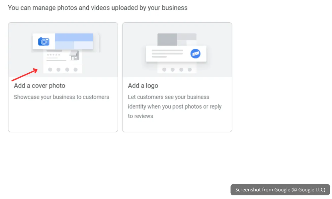This screenshot has width=332, height=199.
Task: Click the Let customers see your business identity text
Action: pos(175,106)
